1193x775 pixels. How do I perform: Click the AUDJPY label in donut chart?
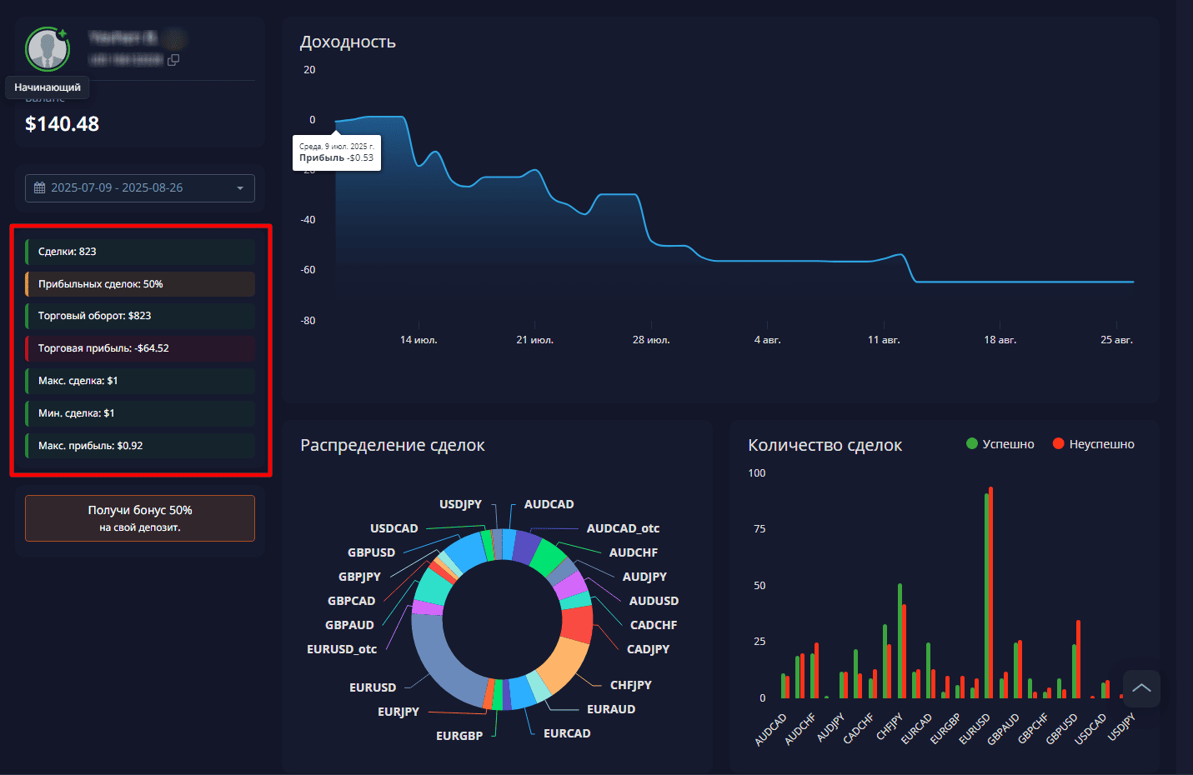(644, 577)
